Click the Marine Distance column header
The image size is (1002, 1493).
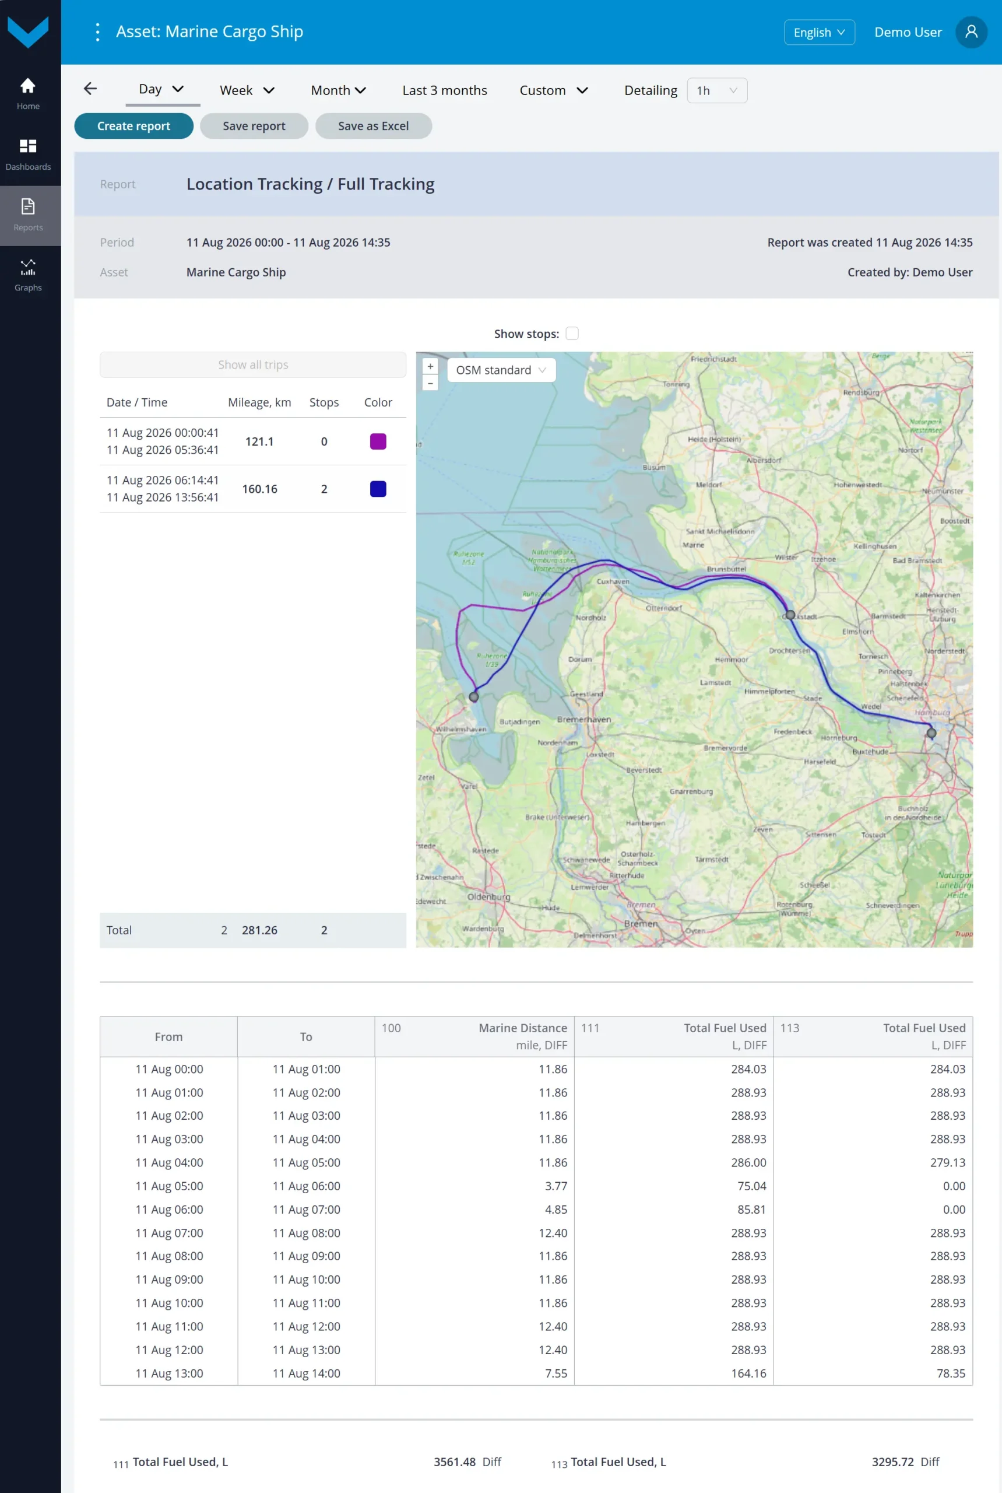[474, 1036]
